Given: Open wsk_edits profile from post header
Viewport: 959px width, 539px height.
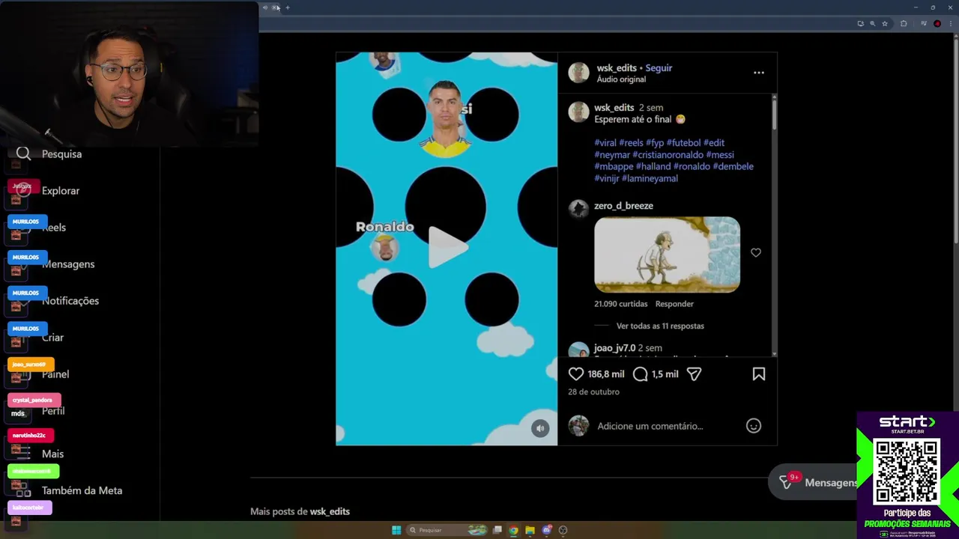Looking at the screenshot, I should click(617, 67).
